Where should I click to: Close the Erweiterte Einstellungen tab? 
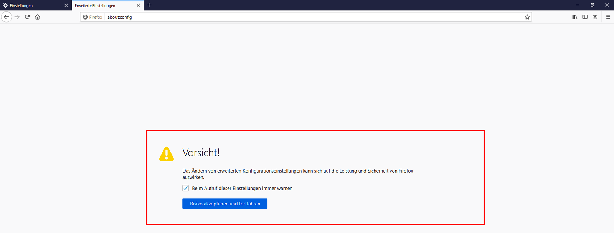click(138, 5)
